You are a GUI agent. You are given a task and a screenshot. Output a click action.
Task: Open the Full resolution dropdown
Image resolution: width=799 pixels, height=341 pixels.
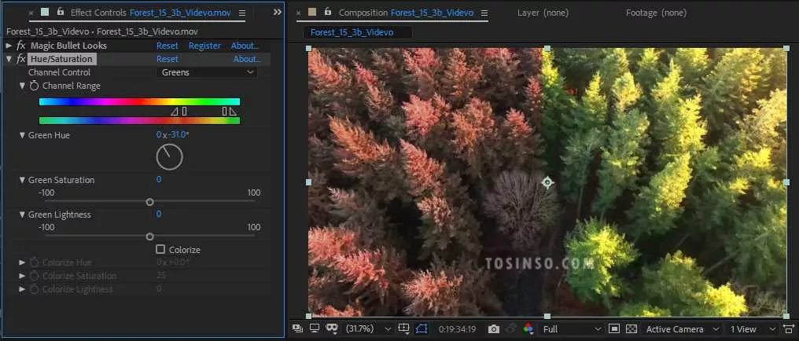[573, 329]
